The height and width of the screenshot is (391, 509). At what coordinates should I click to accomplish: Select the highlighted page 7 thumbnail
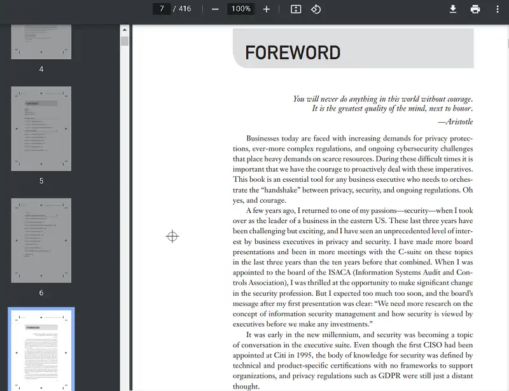click(41, 350)
